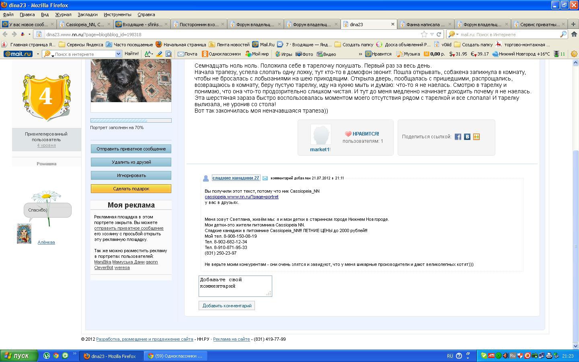
Task: Click the highlighter icon in Mail.ru toolbar
Action: 159,54
